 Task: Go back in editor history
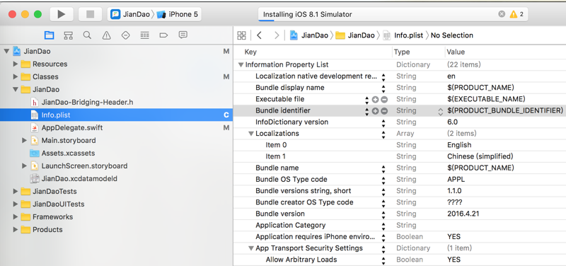tap(259, 35)
